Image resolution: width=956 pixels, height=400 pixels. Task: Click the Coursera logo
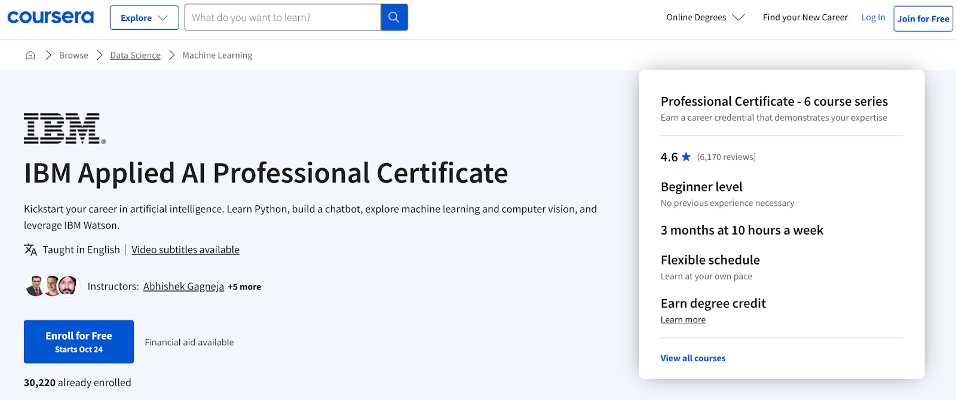50,17
